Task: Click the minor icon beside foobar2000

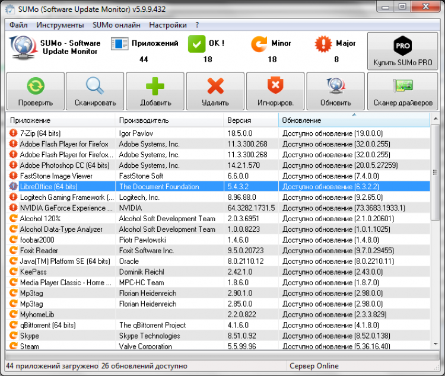Action: pyautogui.click(x=13, y=240)
